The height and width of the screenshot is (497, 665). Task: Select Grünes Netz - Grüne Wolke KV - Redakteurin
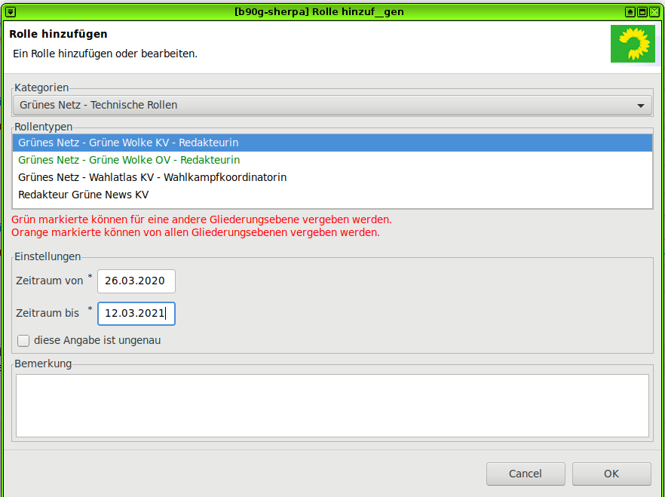(332, 143)
